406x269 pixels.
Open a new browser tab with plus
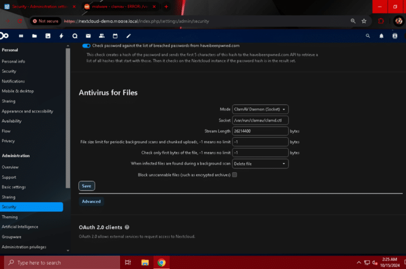pos(166,6)
